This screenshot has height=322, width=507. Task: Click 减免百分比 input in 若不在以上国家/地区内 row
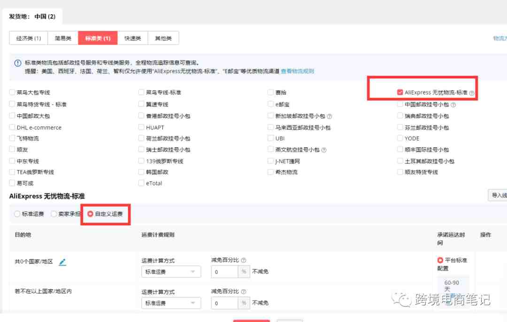(x=225, y=303)
